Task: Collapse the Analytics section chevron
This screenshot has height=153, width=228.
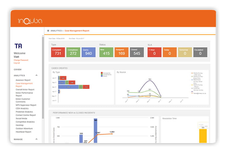Action: point(37,75)
